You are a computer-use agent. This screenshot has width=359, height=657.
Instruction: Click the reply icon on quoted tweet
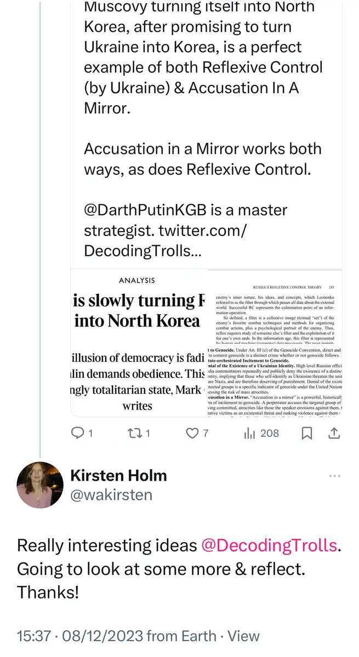[78, 434]
